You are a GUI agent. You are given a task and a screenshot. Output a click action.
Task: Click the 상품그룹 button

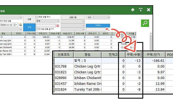pos(73,17)
